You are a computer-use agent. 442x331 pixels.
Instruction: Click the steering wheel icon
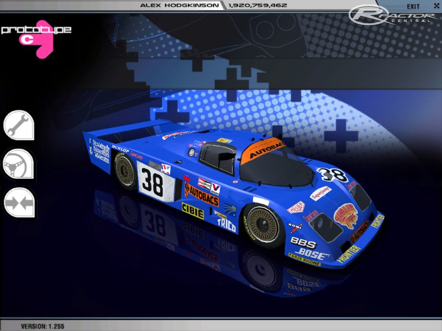[x=19, y=164]
